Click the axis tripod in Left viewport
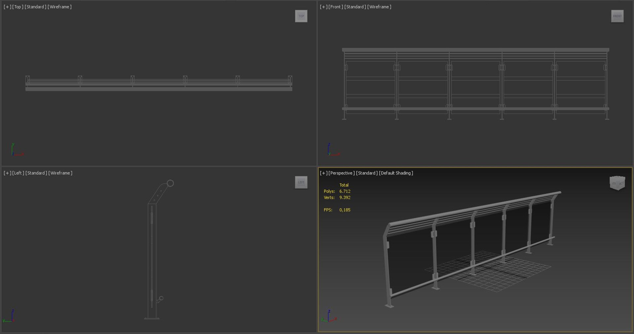Screen dimensions: 634x334 9,317
